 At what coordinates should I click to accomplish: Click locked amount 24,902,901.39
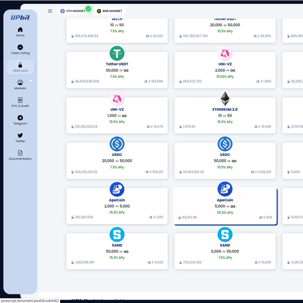coord(193,172)
